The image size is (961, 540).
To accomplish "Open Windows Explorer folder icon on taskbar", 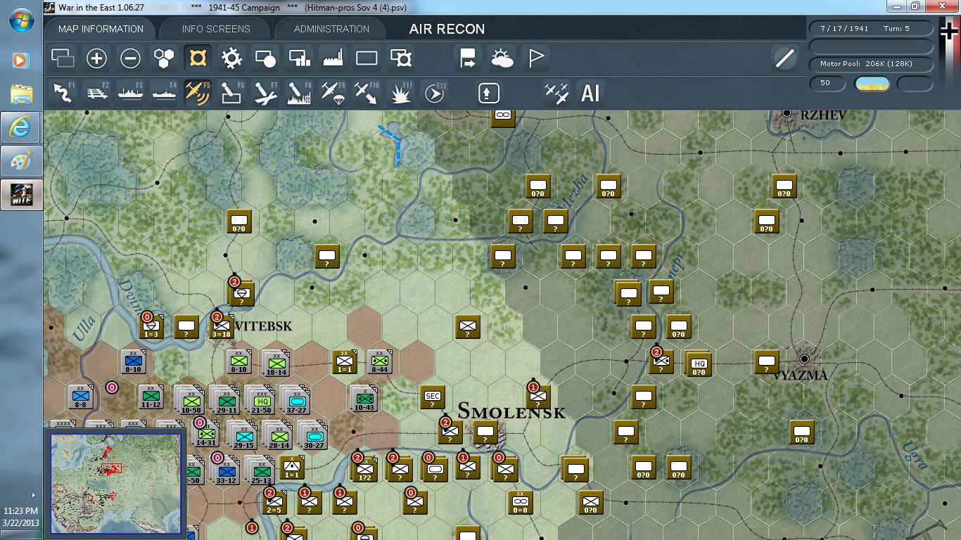I will coord(21,94).
